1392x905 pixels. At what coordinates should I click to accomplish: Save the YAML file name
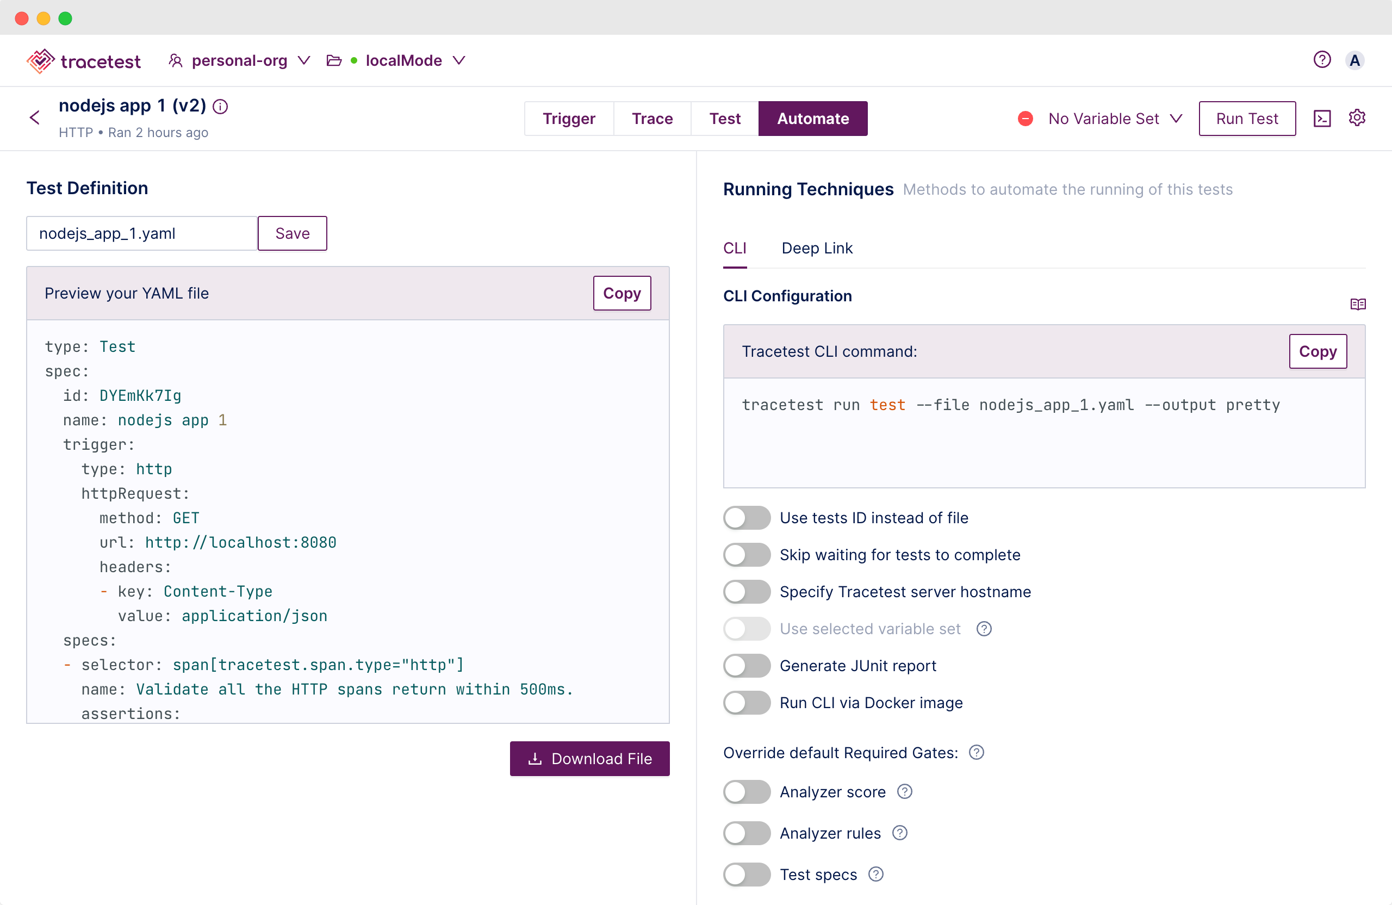pos(292,233)
